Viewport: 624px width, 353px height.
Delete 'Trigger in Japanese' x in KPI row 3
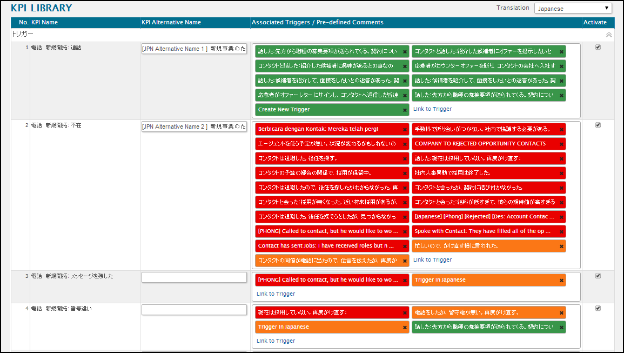(x=561, y=281)
